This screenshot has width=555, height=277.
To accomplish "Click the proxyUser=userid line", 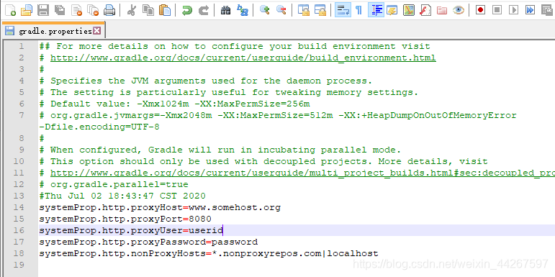I will click(x=131, y=231).
